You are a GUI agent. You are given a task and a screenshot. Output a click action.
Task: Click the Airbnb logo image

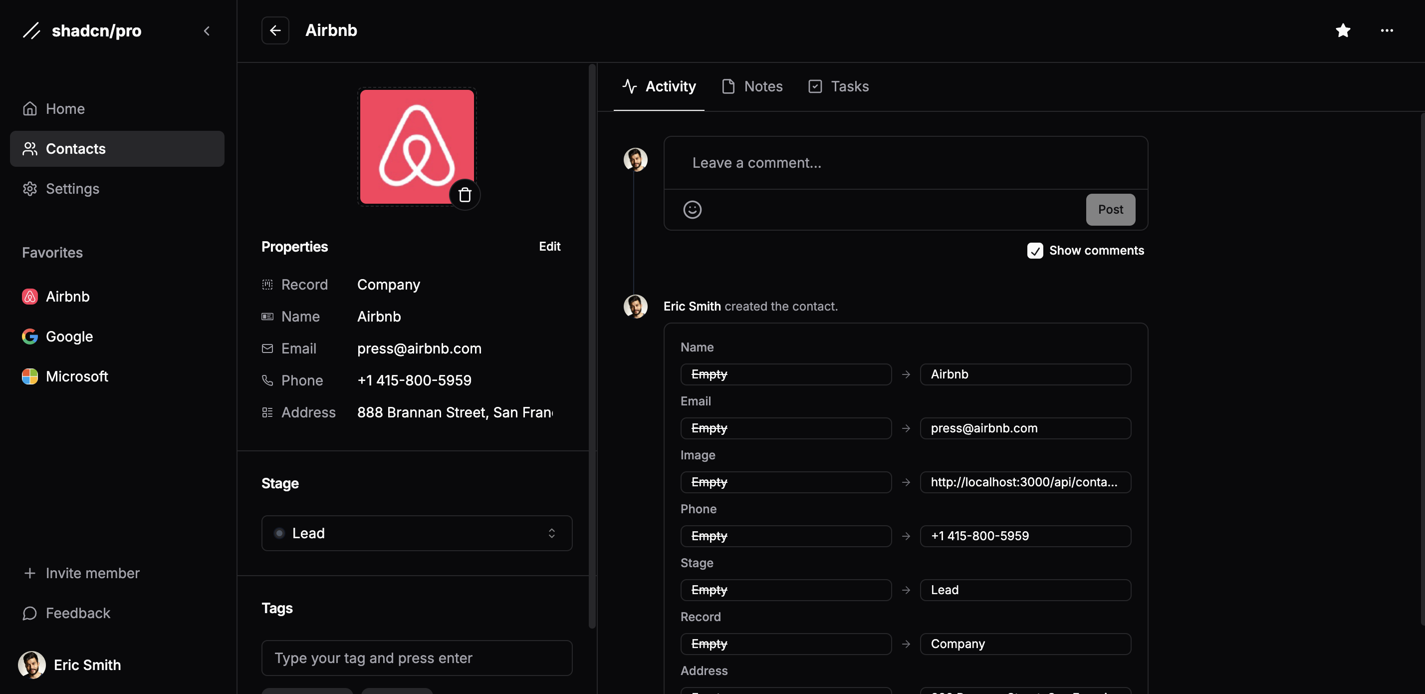(417, 147)
